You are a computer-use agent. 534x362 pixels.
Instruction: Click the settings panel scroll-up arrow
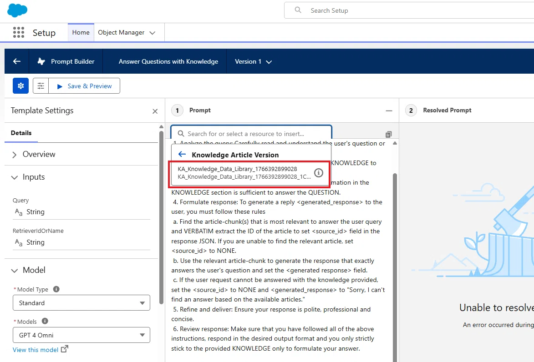click(x=162, y=127)
